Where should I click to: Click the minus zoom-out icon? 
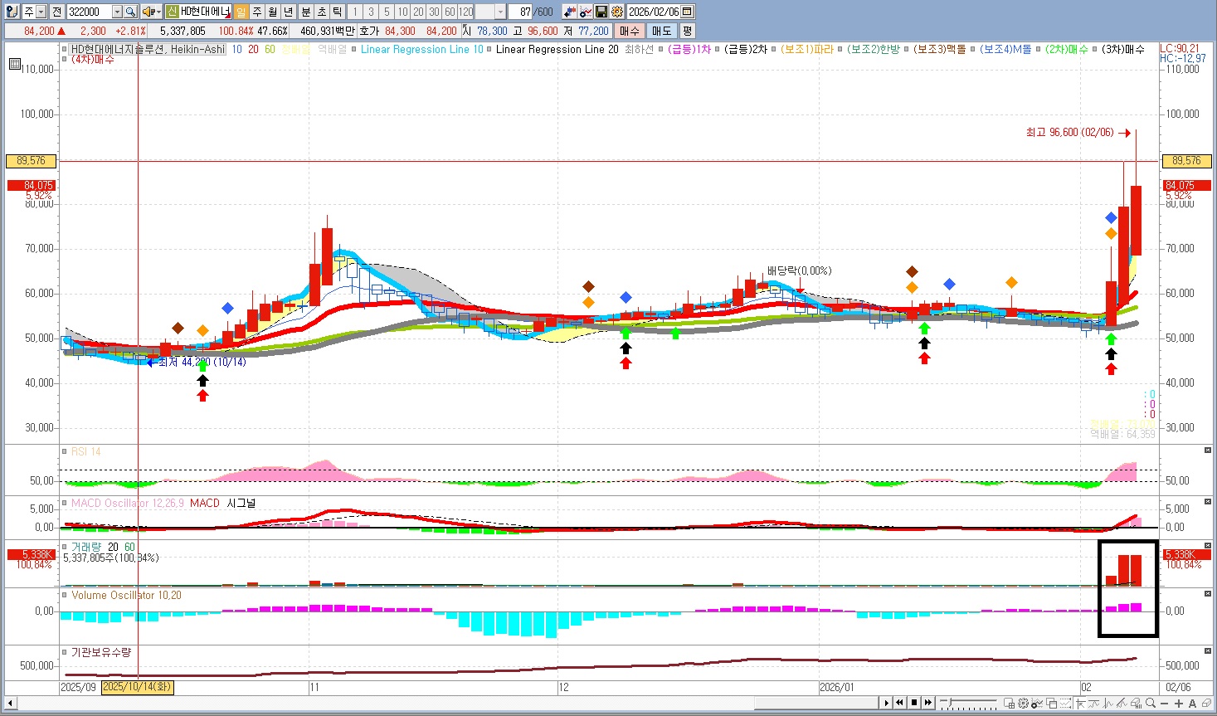[1164, 704]
